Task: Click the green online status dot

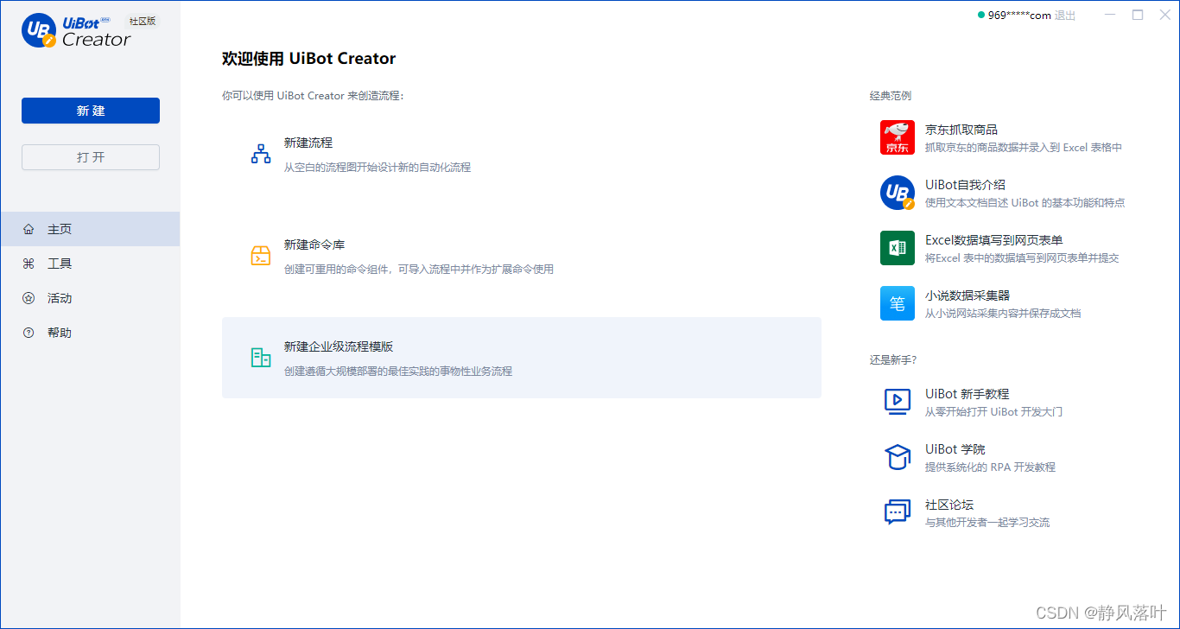Action: (x=981, y=15)
